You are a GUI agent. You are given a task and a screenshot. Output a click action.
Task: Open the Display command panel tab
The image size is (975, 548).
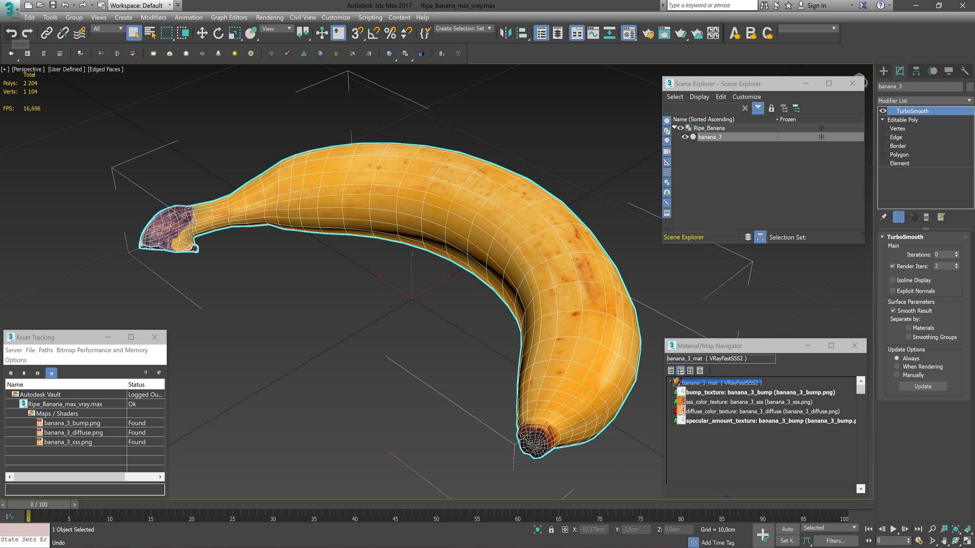click(x=949, y=71)
